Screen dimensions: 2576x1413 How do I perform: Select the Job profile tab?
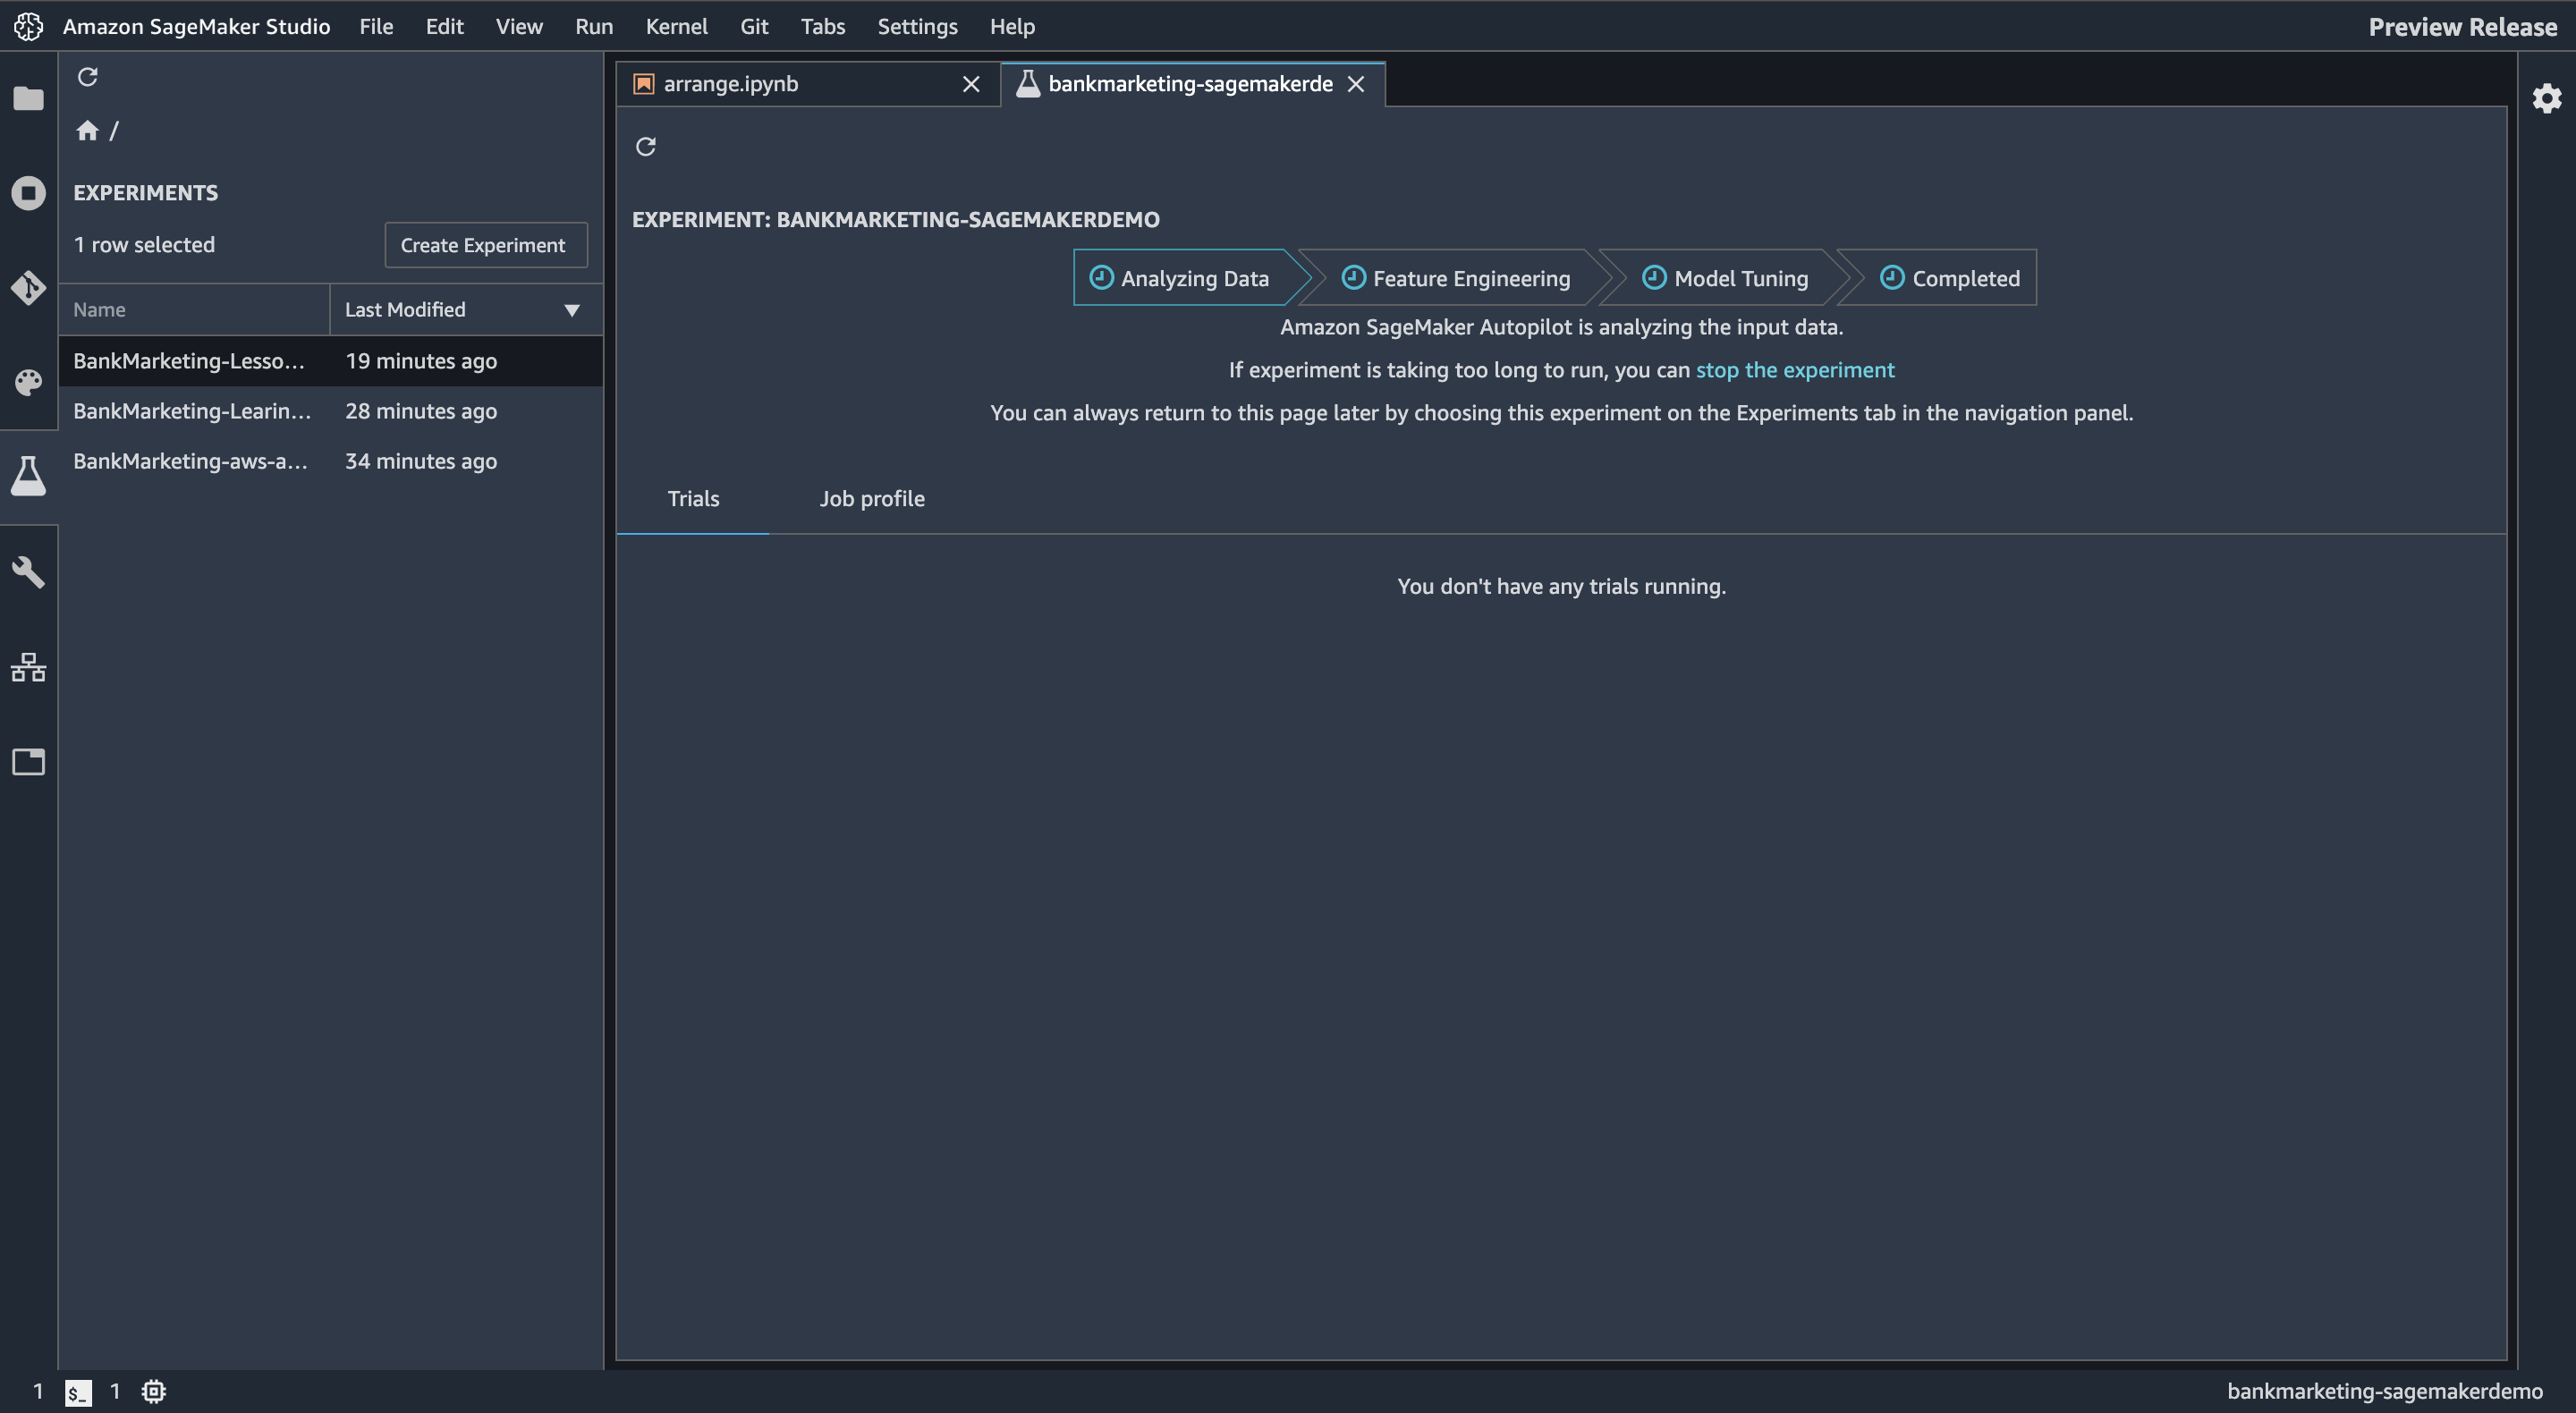[x=872, y=498]
